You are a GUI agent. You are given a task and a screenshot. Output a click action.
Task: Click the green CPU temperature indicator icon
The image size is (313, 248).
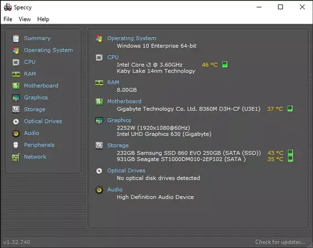[x=225, y=64]
